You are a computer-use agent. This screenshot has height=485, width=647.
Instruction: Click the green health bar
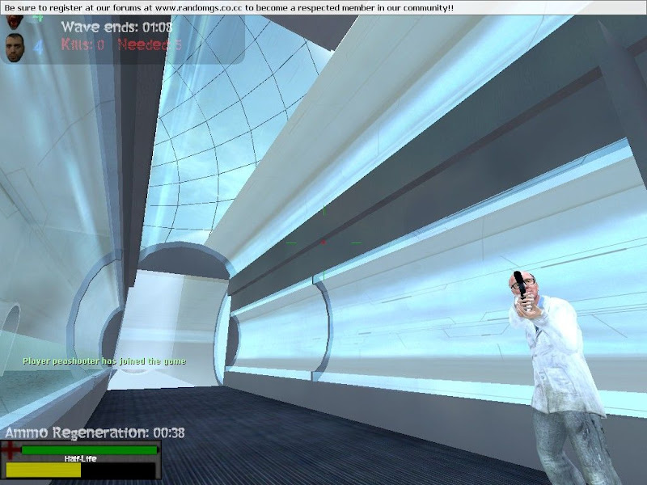tap(90, 450)
